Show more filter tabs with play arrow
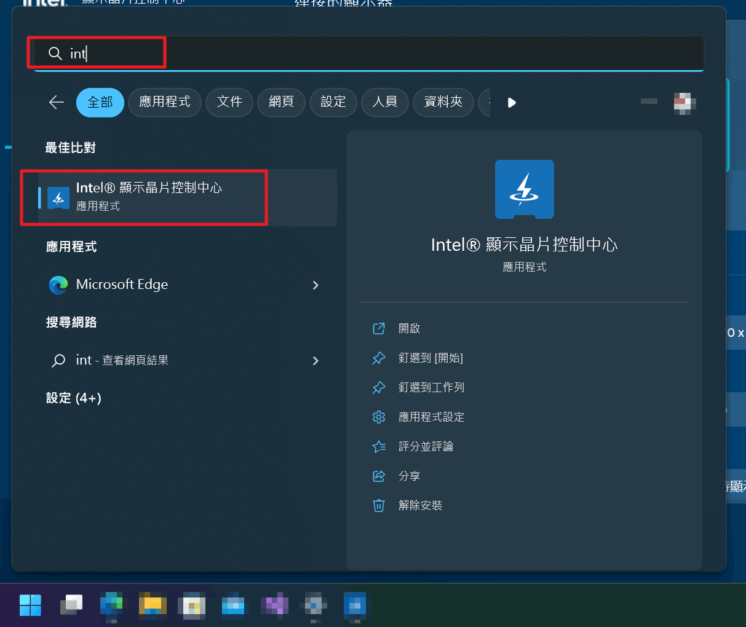 pyautogui.click(x=512, y=103)
